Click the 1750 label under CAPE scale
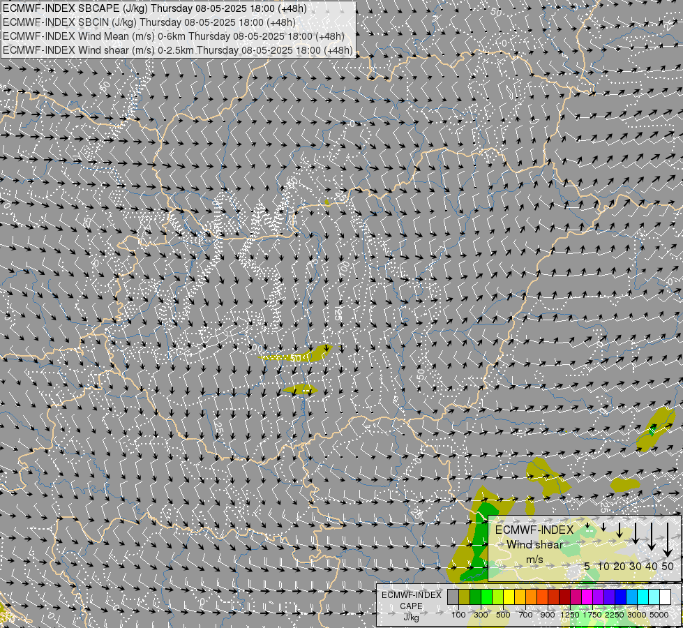 (592, 615)
